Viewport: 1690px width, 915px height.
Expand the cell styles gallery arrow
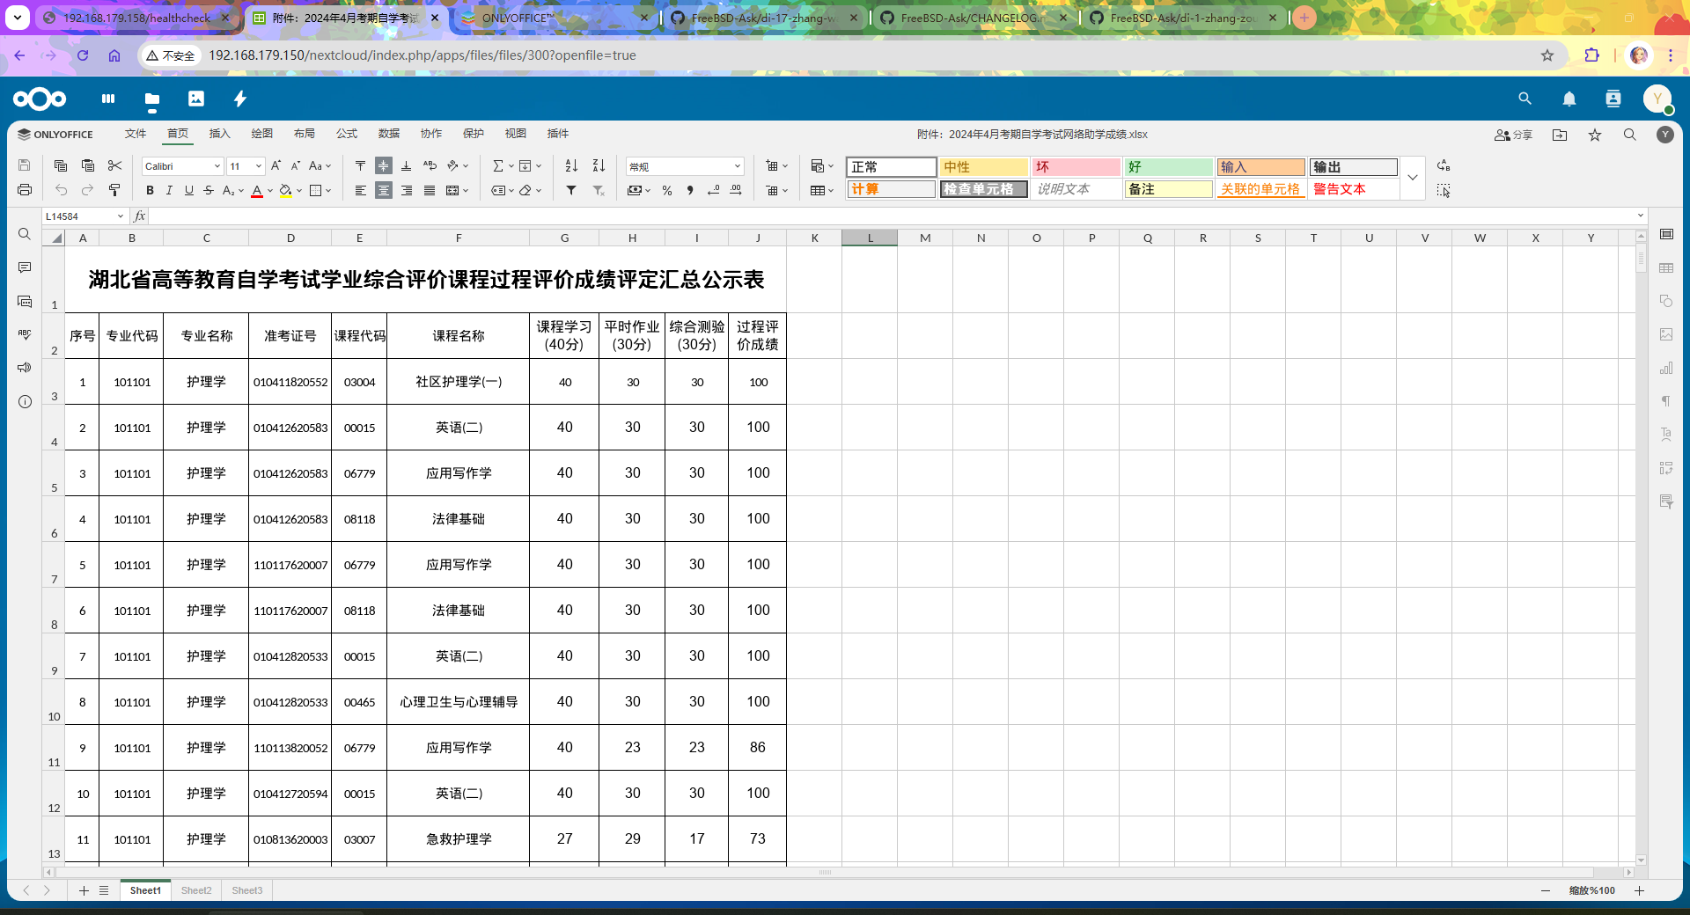point(1413,178)
